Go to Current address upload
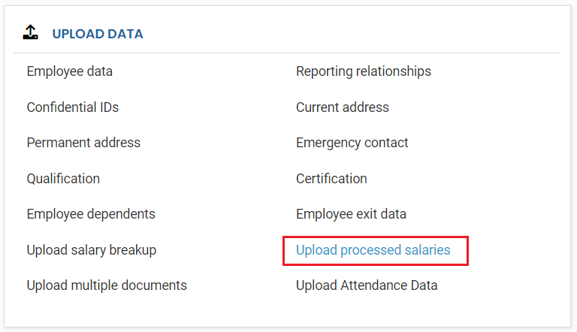The image size is (577, 332). tap(343, 107)
